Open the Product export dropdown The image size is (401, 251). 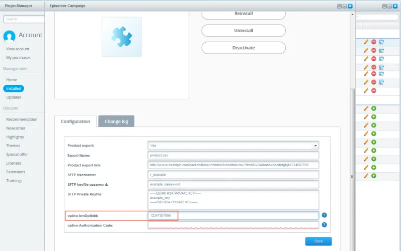coord(315,146)
